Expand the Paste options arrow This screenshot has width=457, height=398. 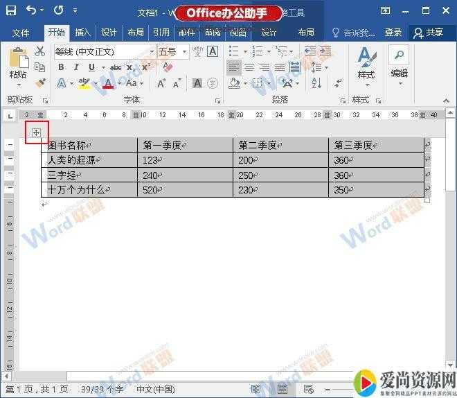(19, 85)
